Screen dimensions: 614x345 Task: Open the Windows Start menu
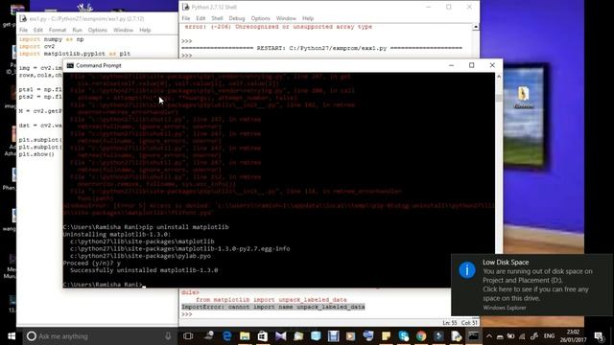tap(12, 336)
